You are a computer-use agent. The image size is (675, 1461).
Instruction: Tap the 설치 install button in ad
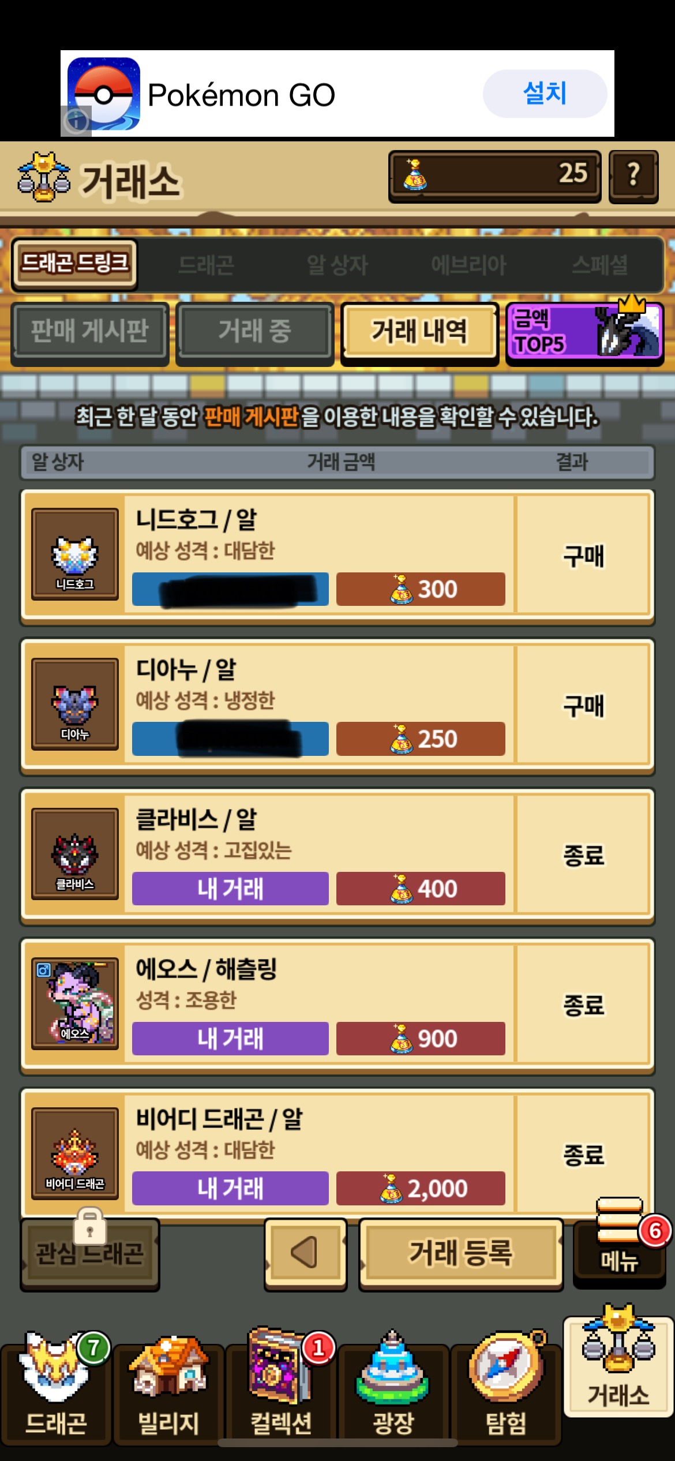pyautogui.click(x=545, y=93)
